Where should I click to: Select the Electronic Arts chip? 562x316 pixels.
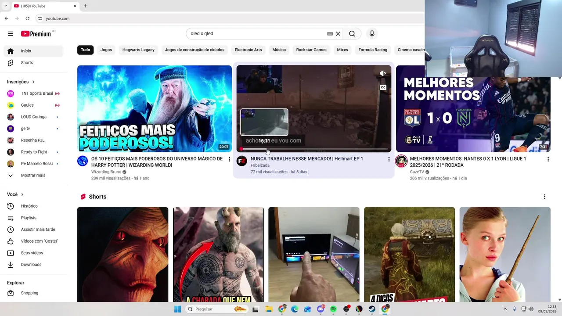click(248, 50)
